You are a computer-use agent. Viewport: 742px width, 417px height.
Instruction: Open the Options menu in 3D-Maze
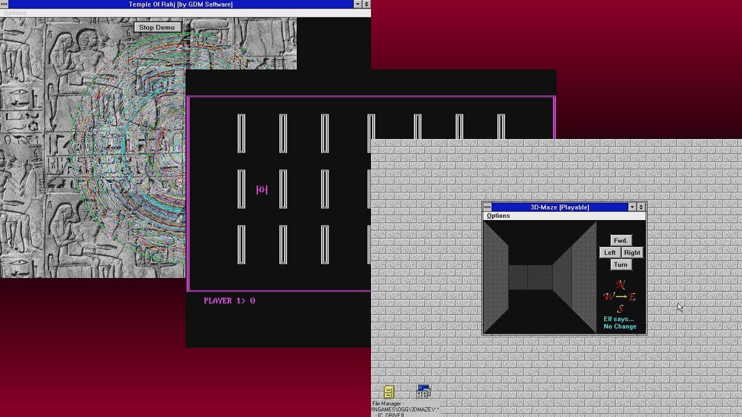[499, 215]
